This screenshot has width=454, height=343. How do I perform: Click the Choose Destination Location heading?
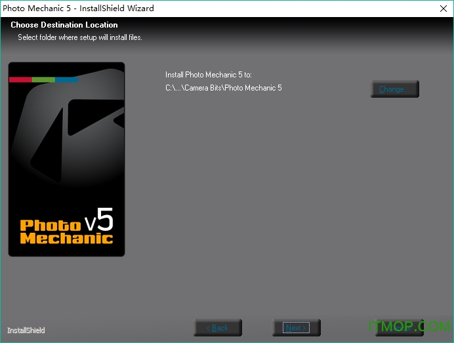(x=64, y=25)
